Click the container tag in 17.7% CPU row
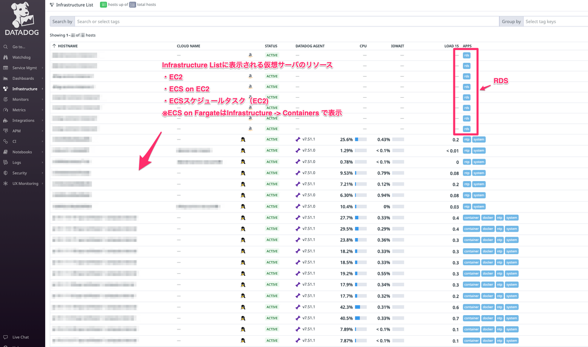 [x=471, y=296]
